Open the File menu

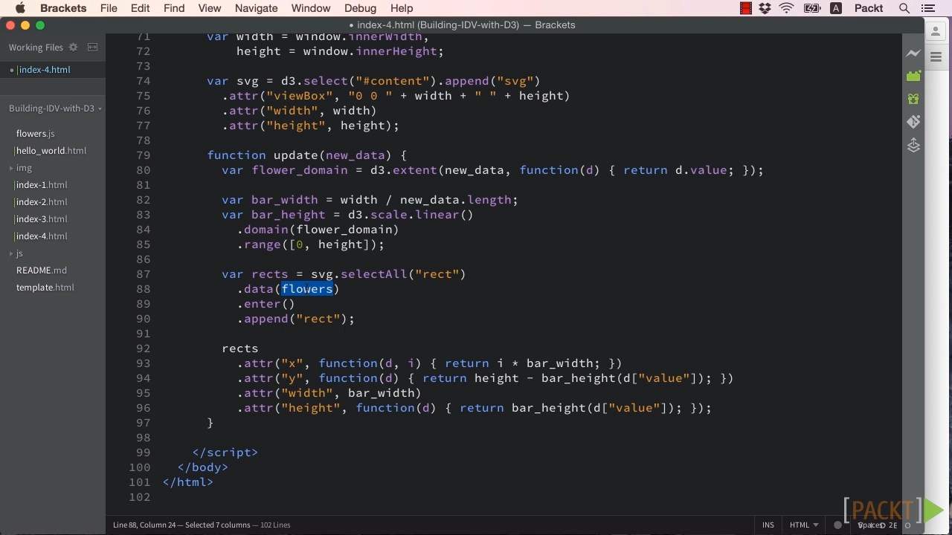click(x=109, y=8)
